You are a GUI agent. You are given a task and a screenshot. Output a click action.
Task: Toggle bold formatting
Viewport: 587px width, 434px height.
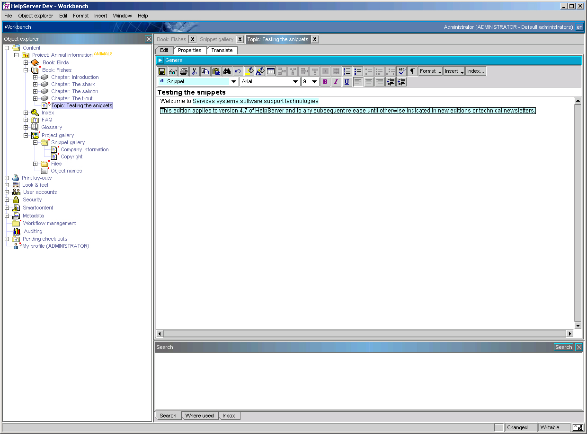tap(325, 82)
